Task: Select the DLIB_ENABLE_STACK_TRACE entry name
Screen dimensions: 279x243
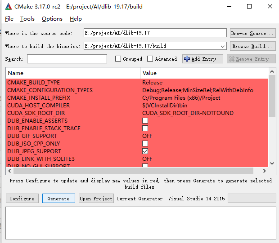Action: pos(44,128)
